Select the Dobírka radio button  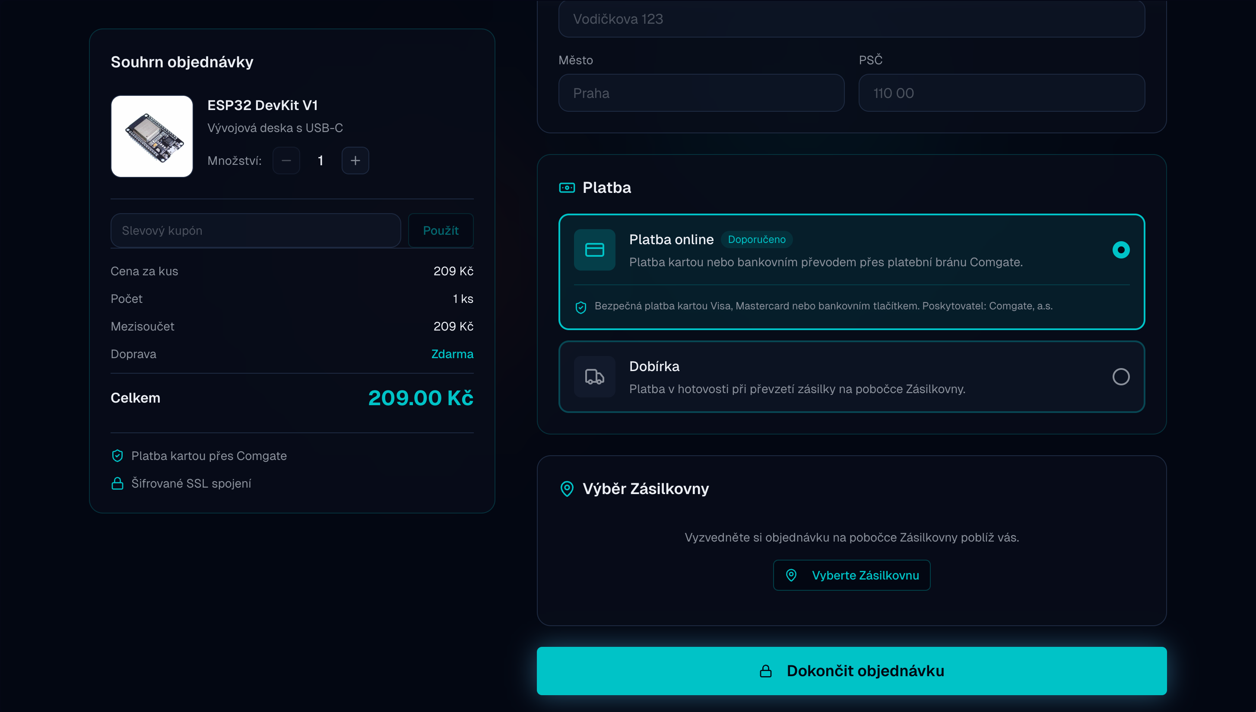coord(1121,377)
